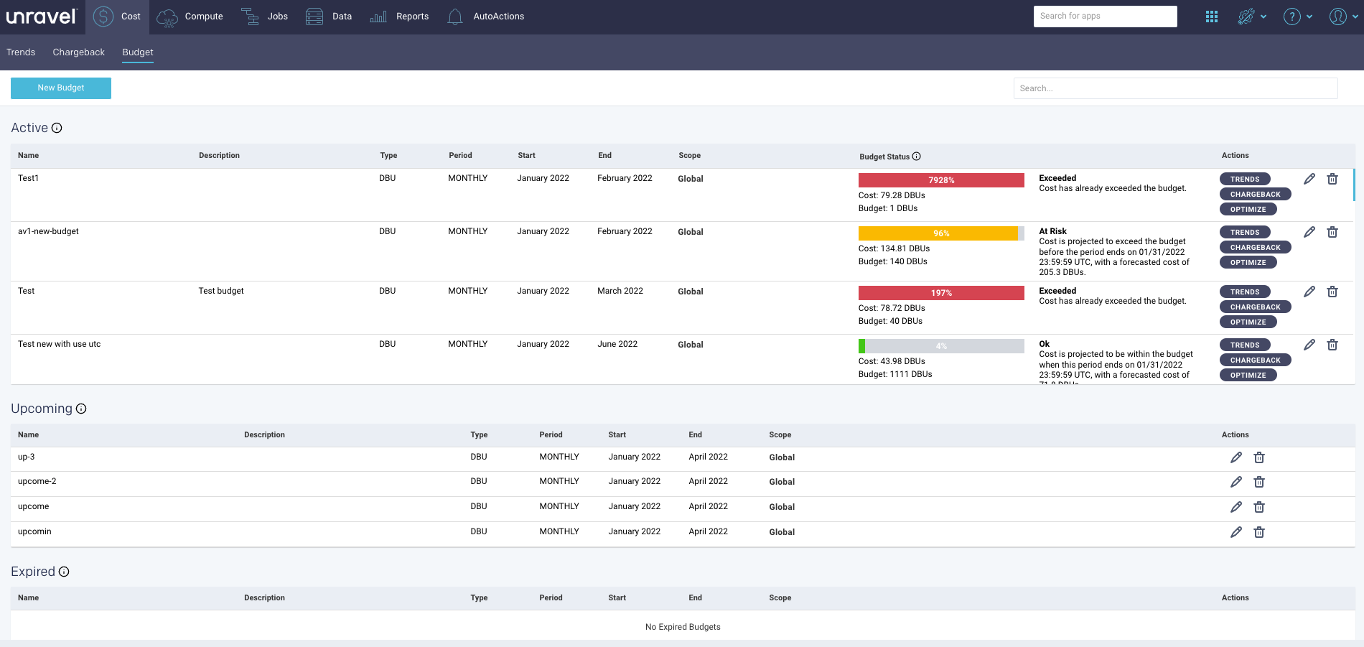Click the budget Search field
This screenshot has width=1364, height=647.
click(1176, 88)
